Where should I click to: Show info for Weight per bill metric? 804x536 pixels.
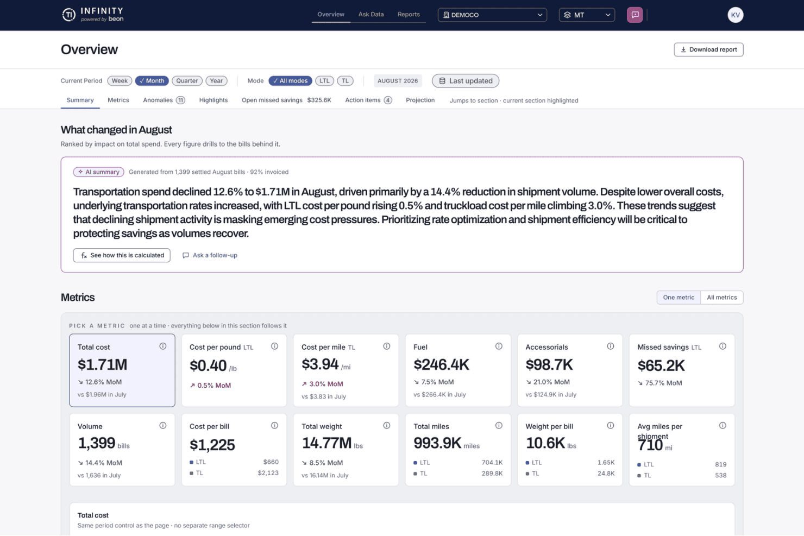(x=611, y=426)
